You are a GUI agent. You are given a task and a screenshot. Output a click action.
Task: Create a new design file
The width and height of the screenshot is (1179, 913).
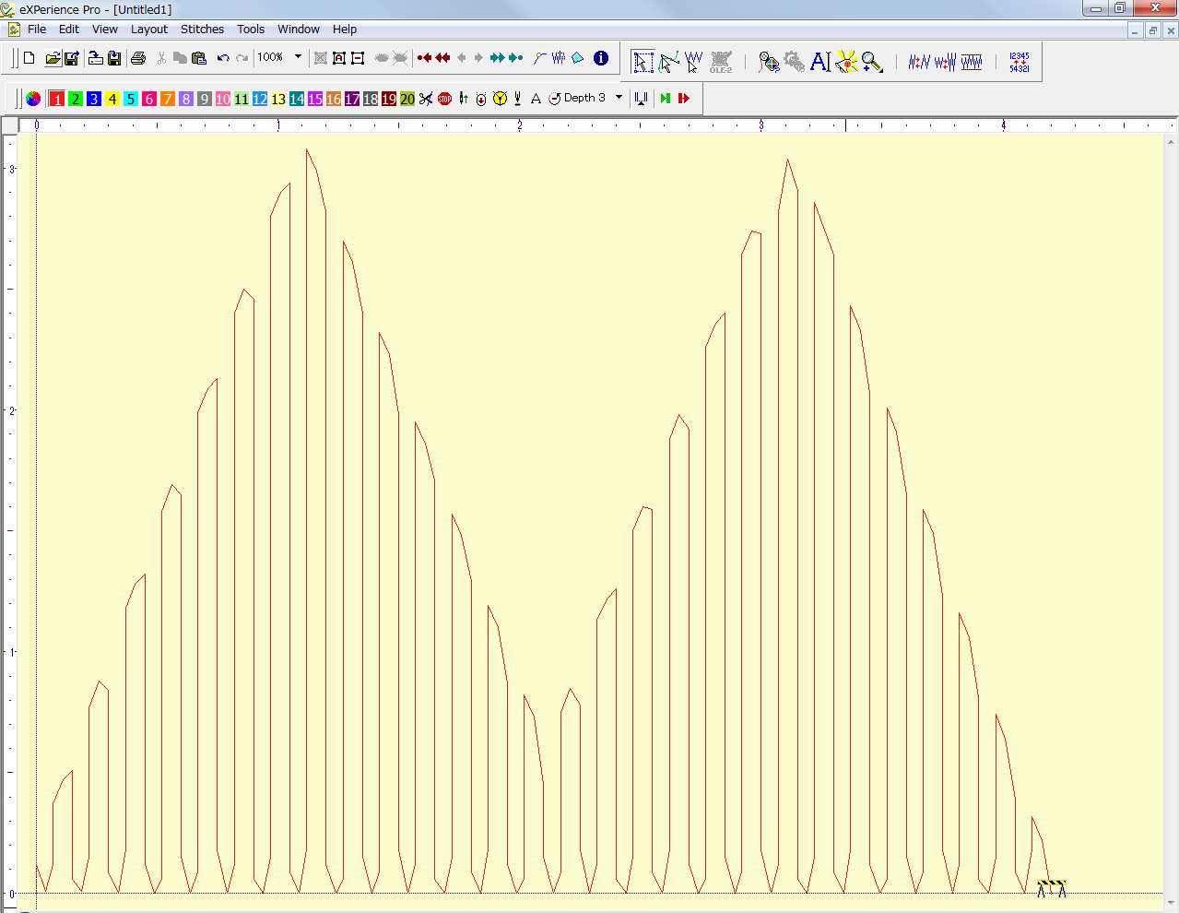click(x=29, y=58)
